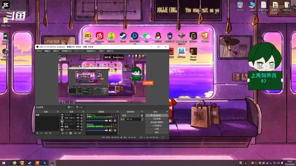This screenshot has width=296, height=166.
Task: Open the 文件(F) menu in OBS
Action: [x=39, y=51]
